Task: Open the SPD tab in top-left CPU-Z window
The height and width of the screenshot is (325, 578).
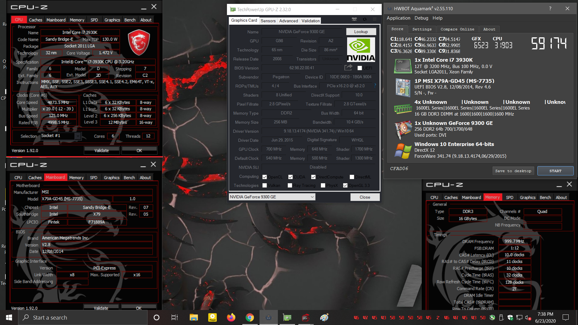Action: [x=94, y=20]
